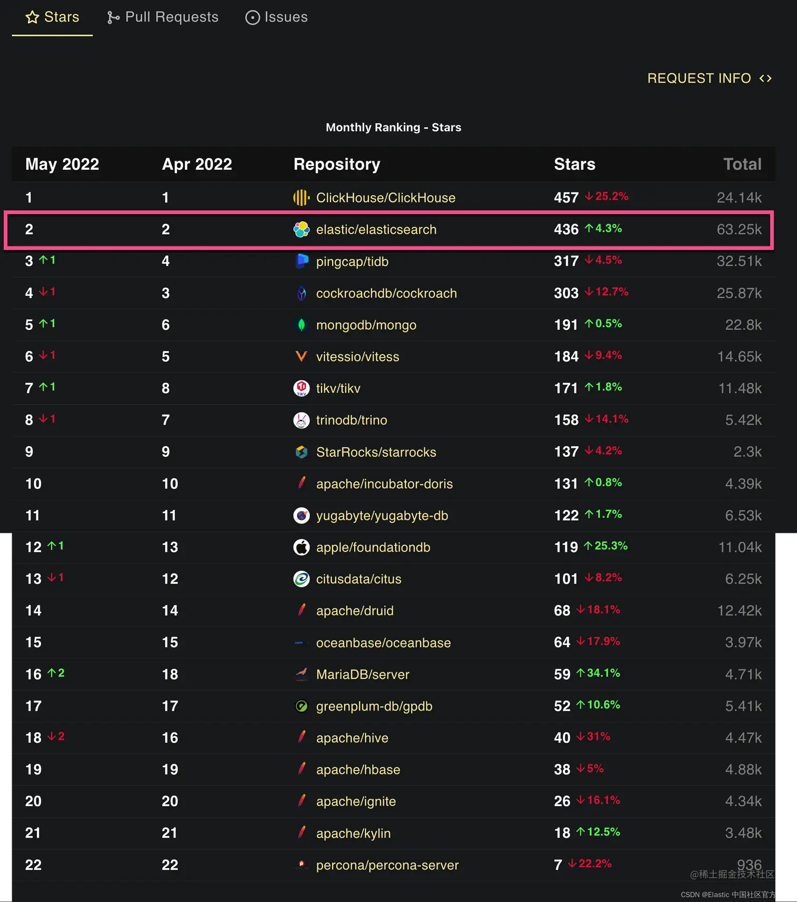Open the pingcap/tidb repository link
797x902 pixels.
pos(352,262)
